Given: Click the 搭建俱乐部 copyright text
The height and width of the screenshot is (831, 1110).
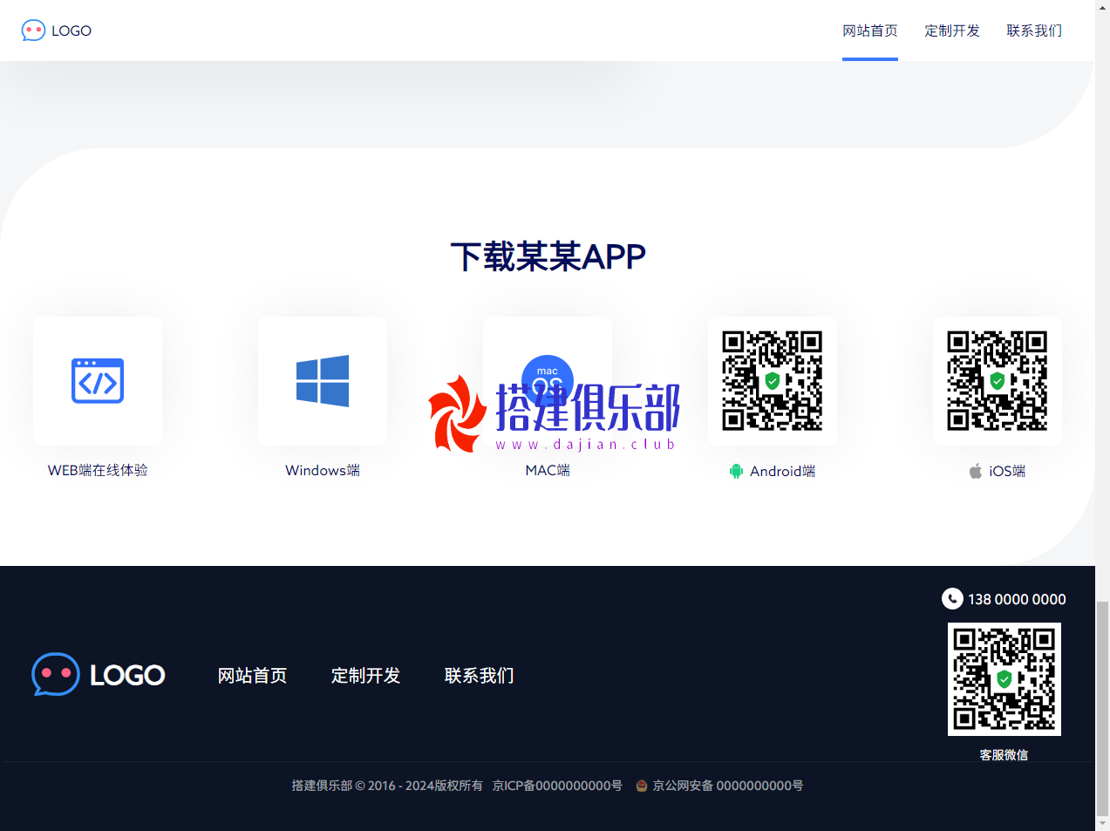Looking at the screenshot, I should (387, 786).
